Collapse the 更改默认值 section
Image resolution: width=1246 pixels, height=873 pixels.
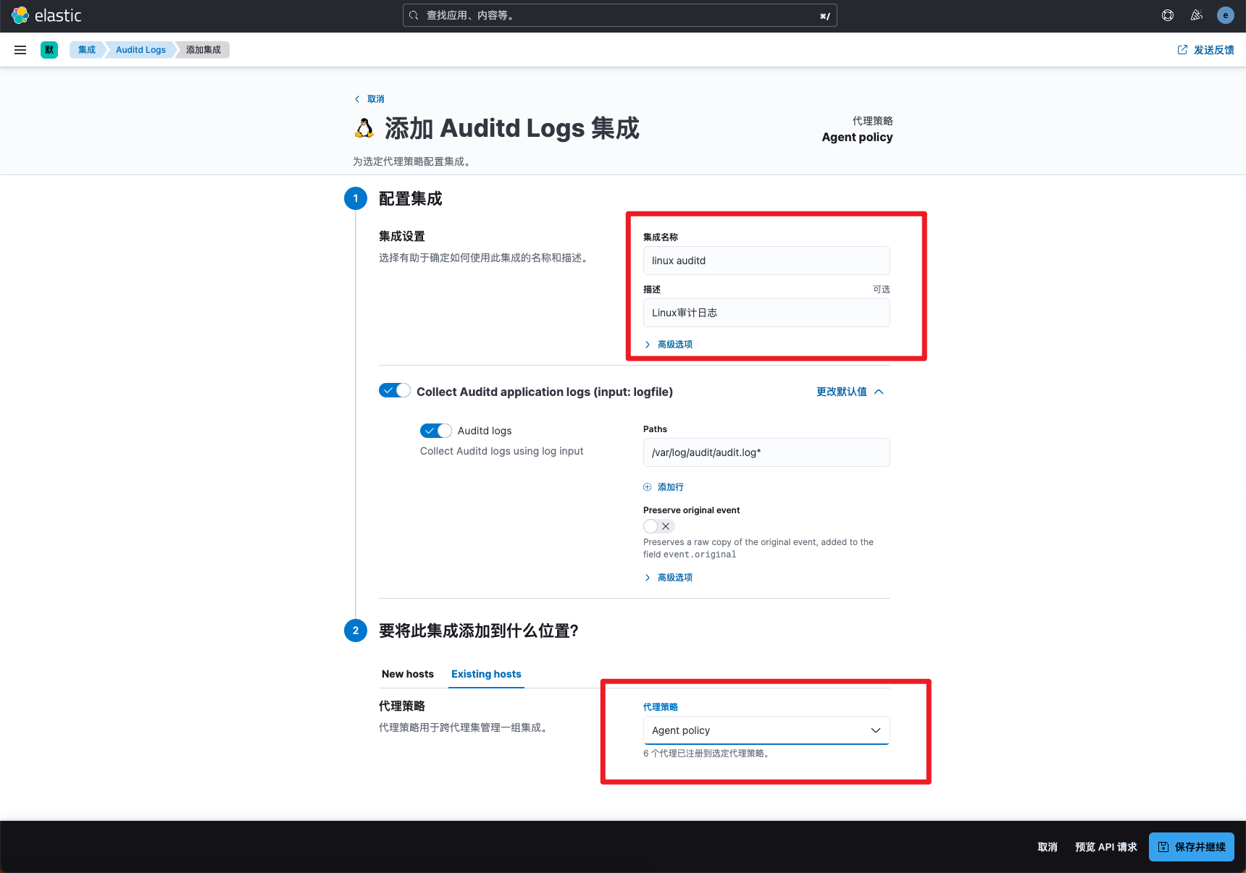(850, 392)
